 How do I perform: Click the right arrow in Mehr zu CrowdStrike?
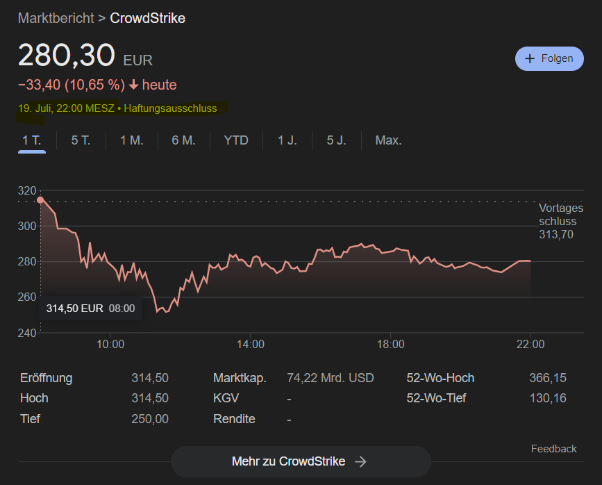(360, 461)
